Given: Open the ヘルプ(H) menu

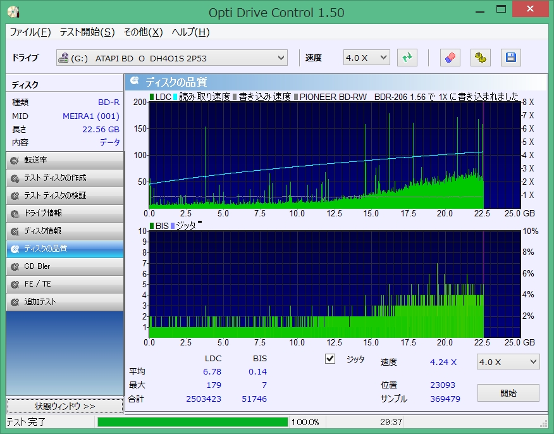Looking at the screenshot, I should click(x=191, y=32).
